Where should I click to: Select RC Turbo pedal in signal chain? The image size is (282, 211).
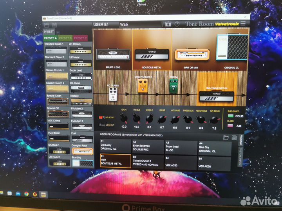pos(113,94)
